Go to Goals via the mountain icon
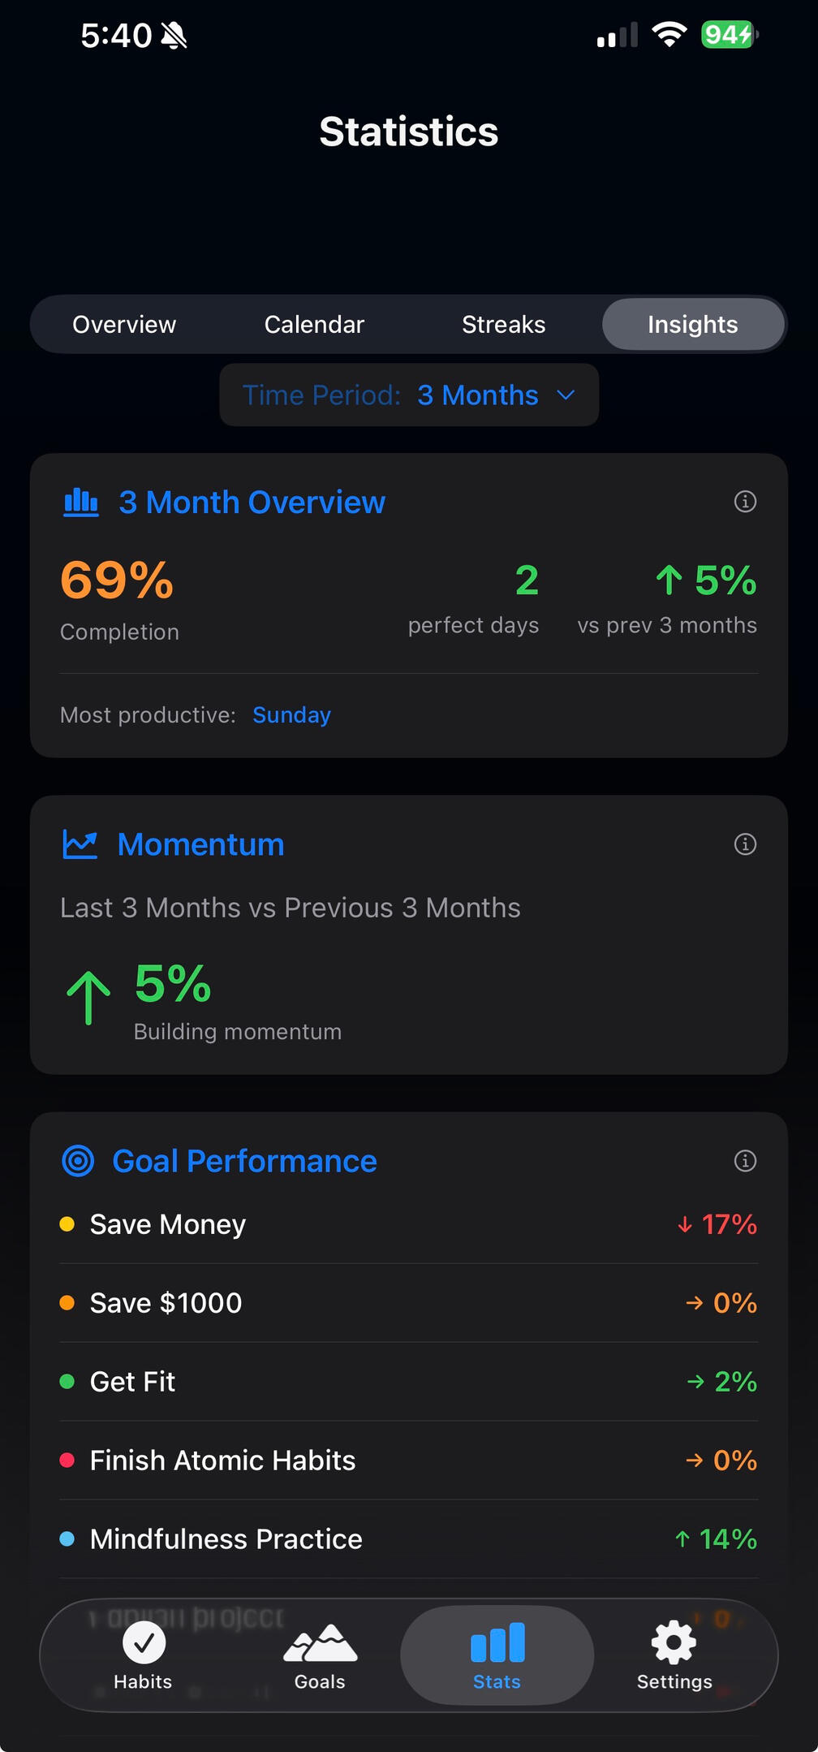This screenshot has height=1752, width=818. click(x=320, y=1643)
